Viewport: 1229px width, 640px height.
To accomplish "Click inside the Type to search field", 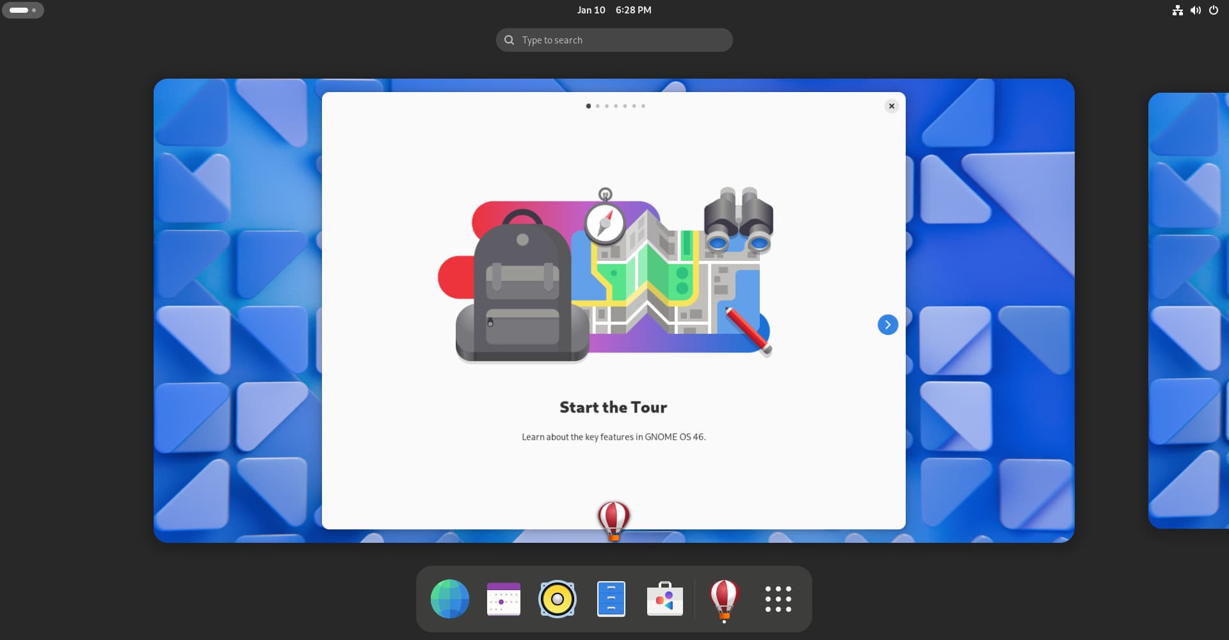I will point(613,40).
